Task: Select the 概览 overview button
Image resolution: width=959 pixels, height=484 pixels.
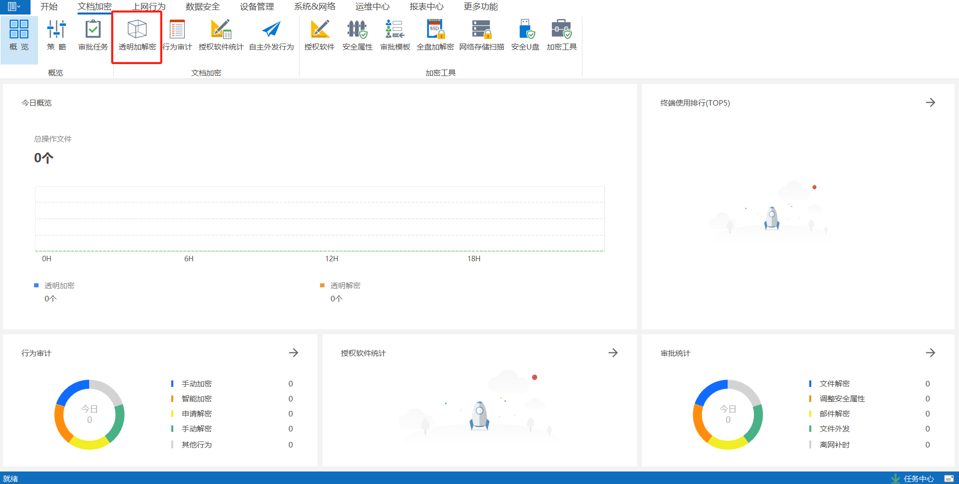Action: tap(19, 36)
